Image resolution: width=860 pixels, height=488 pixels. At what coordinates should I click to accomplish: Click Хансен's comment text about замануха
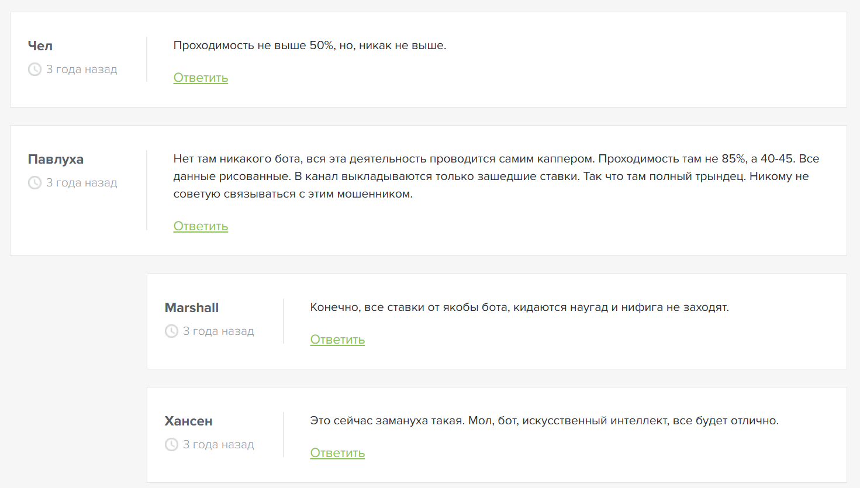544,421
